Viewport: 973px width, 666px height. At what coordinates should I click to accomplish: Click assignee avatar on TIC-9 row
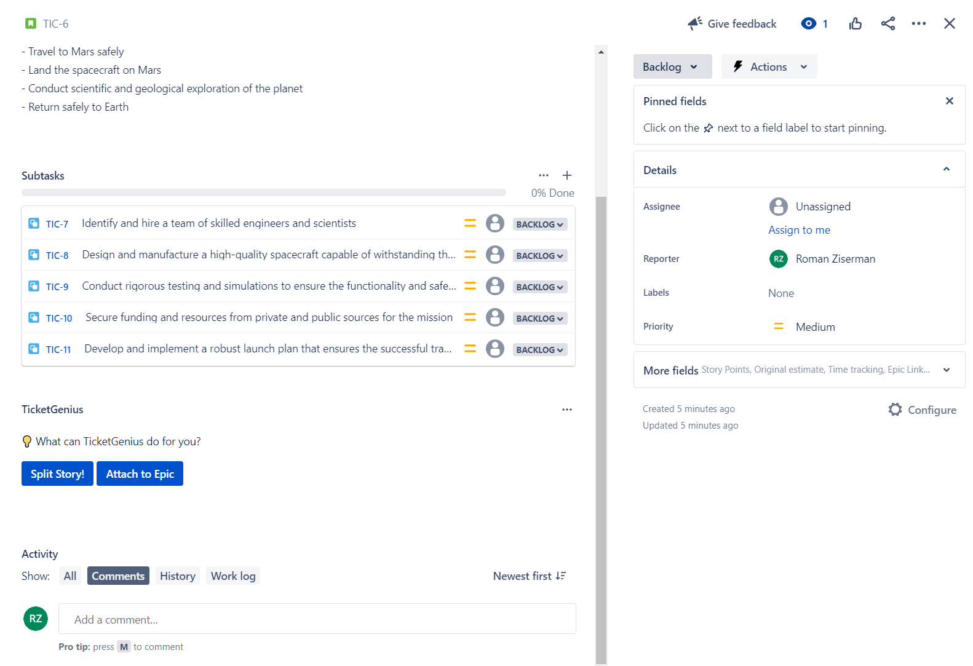click(x=495, y=286)
